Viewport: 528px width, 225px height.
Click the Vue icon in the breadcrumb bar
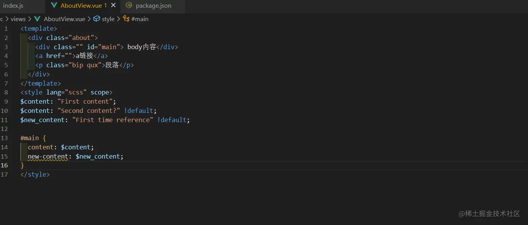(x=37, y=19)
